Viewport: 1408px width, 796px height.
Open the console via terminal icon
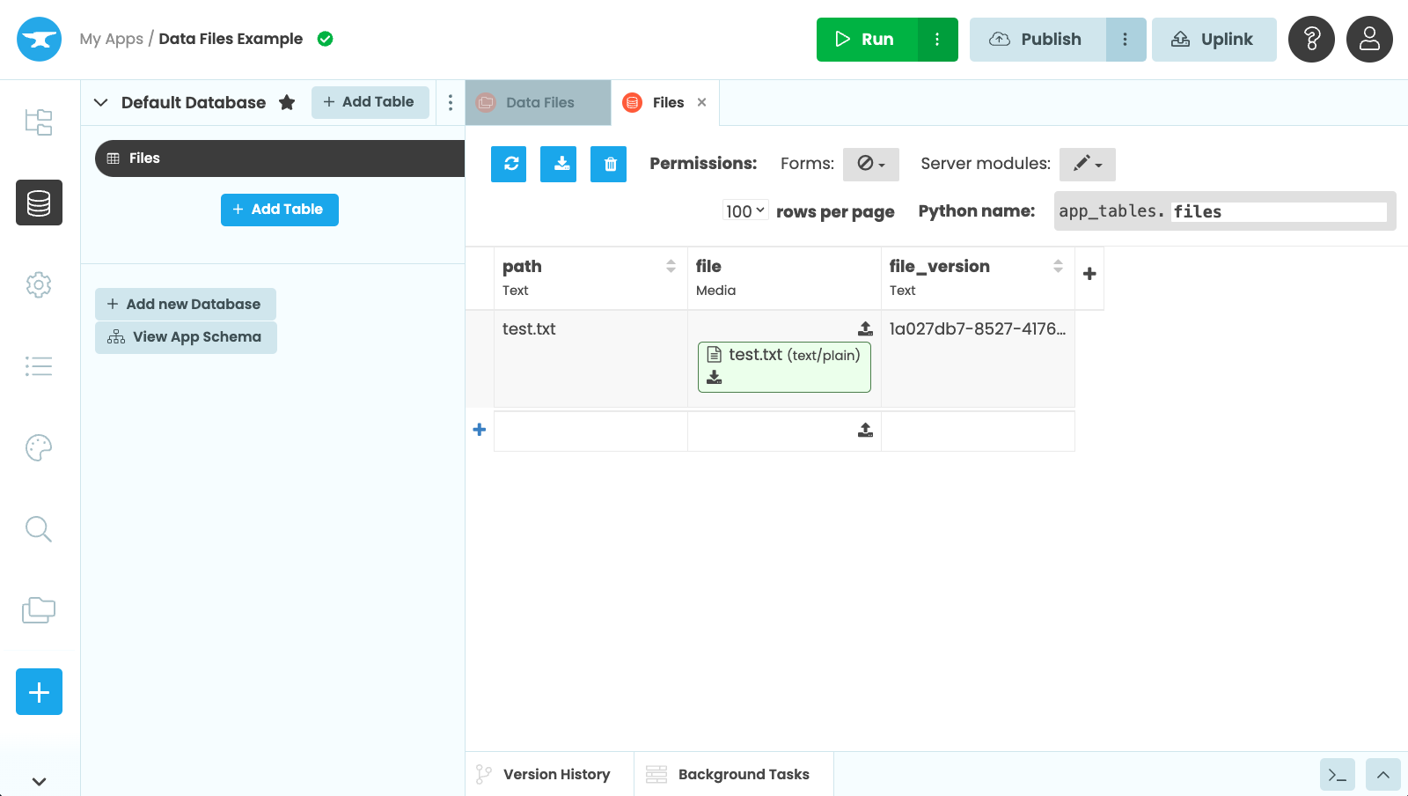click(x=1336, y=774)
